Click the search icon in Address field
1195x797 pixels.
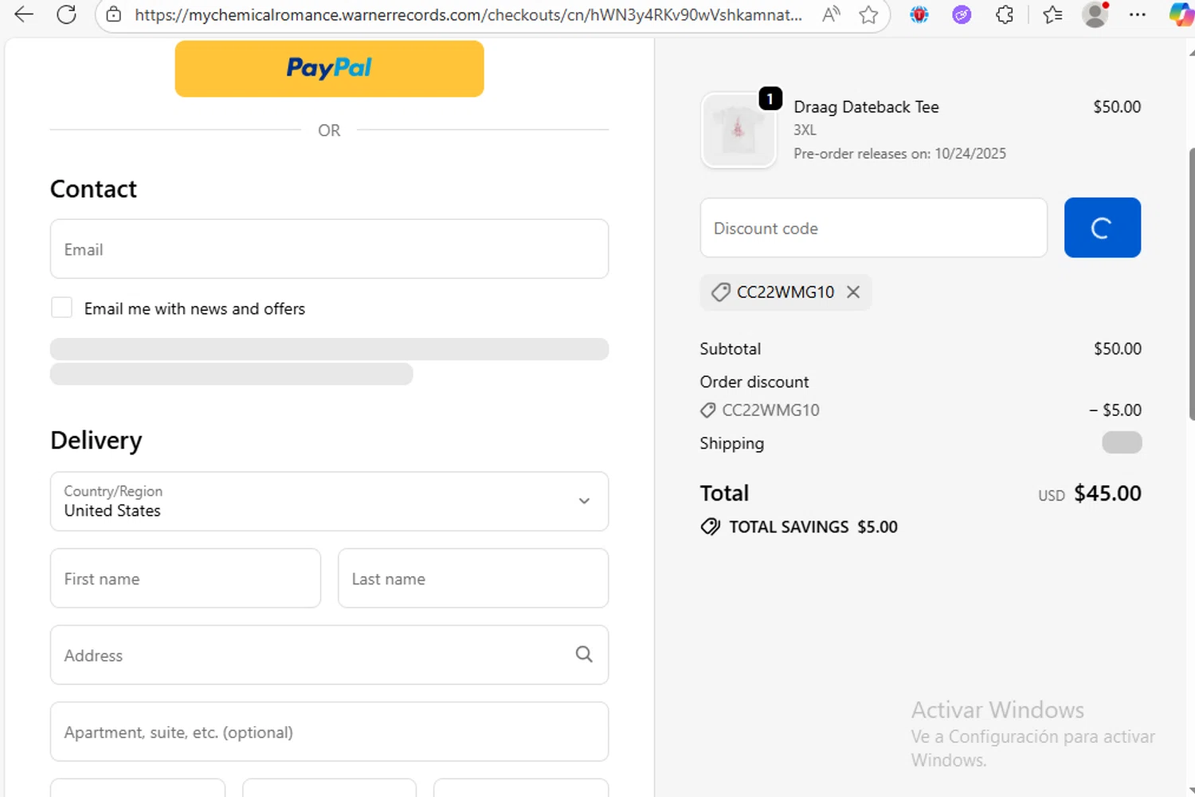point(584,654)
